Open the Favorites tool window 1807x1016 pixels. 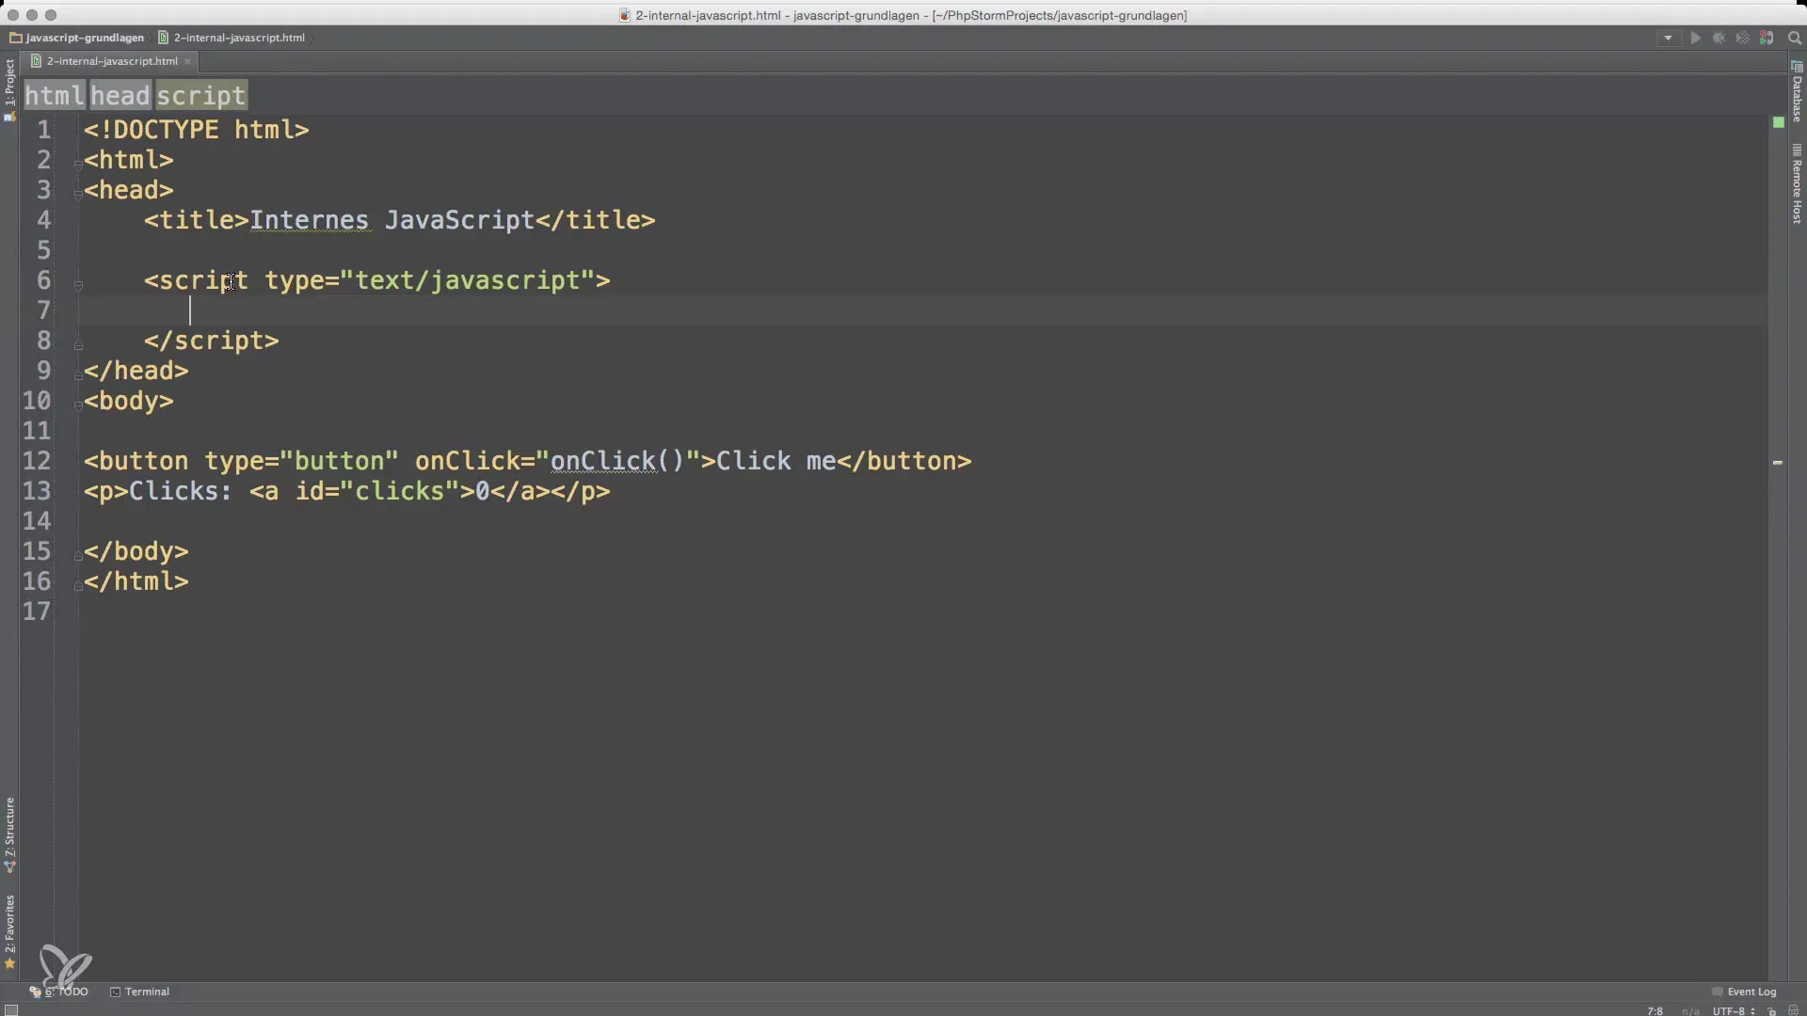tap(9, 931)
